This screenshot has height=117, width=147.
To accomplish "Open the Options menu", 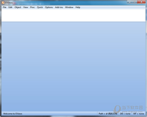I will (x=49, y=7).
